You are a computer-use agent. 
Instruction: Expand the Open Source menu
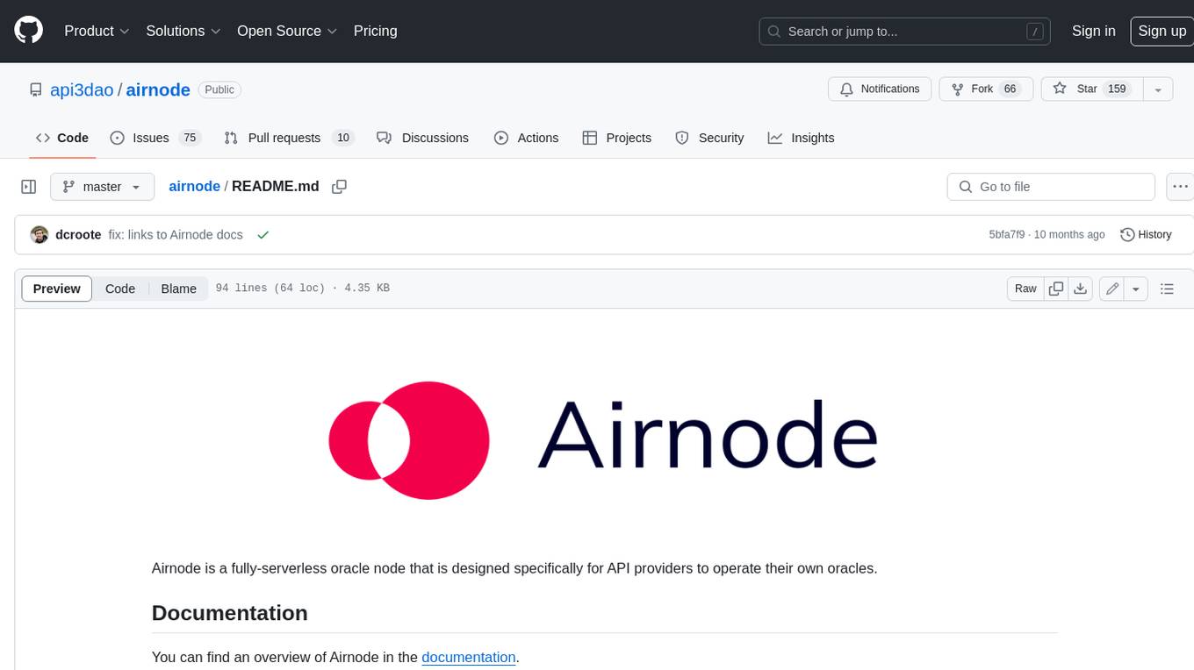[x=287, y=31]
